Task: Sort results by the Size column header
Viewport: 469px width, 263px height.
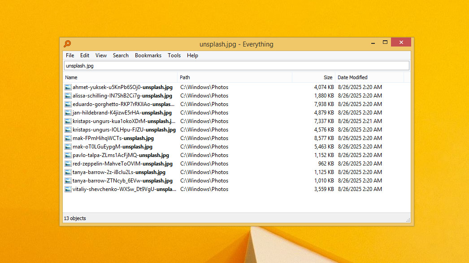Action: point(327,77)
